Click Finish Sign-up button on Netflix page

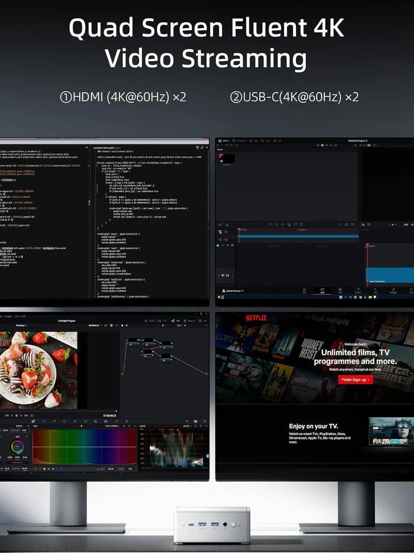click(x=355, y=380)
